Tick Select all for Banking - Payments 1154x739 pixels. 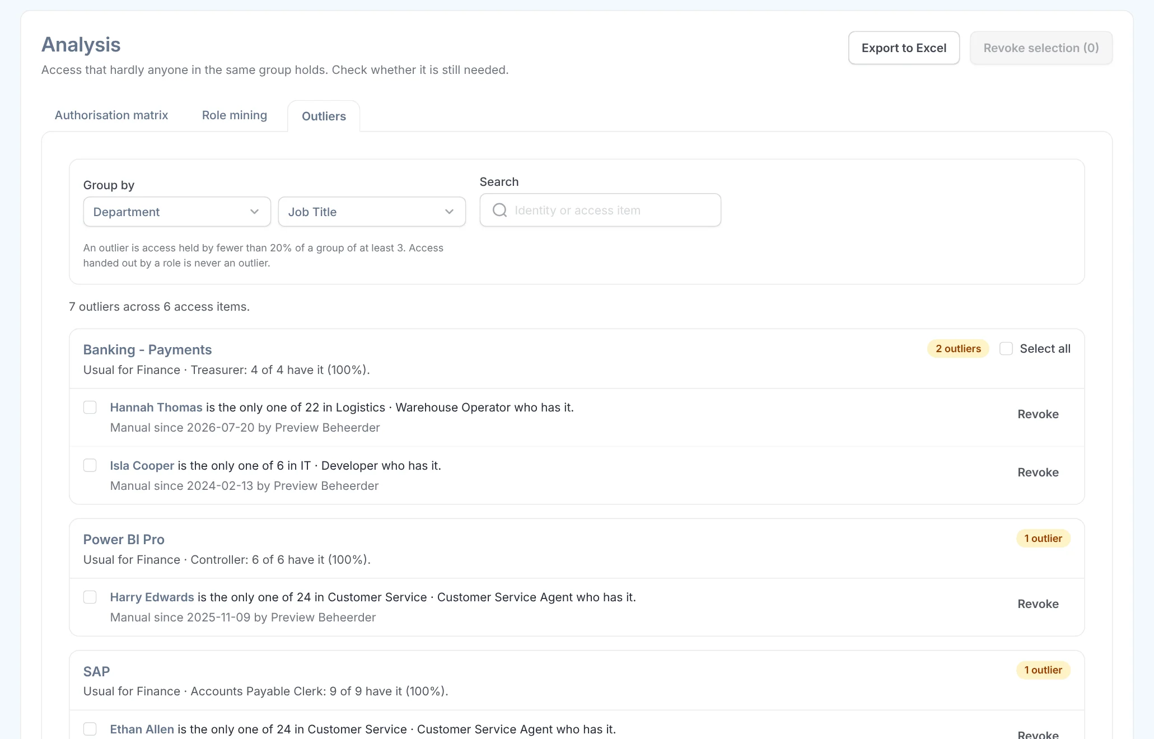click(1006, 349)
